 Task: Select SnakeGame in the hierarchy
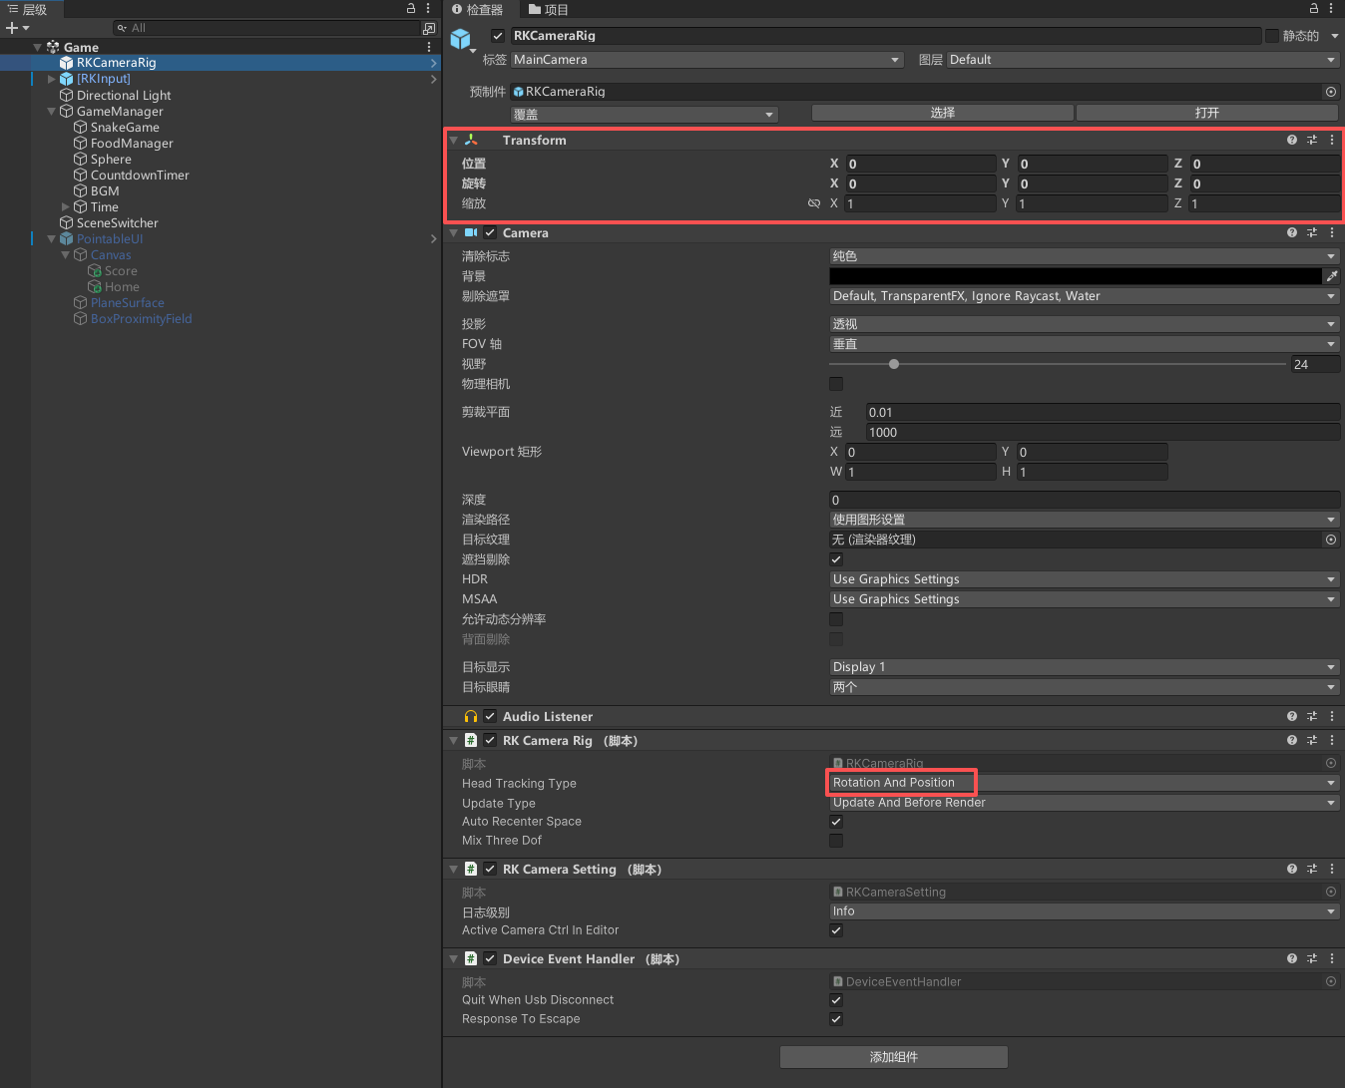click(x=125, y=128)
